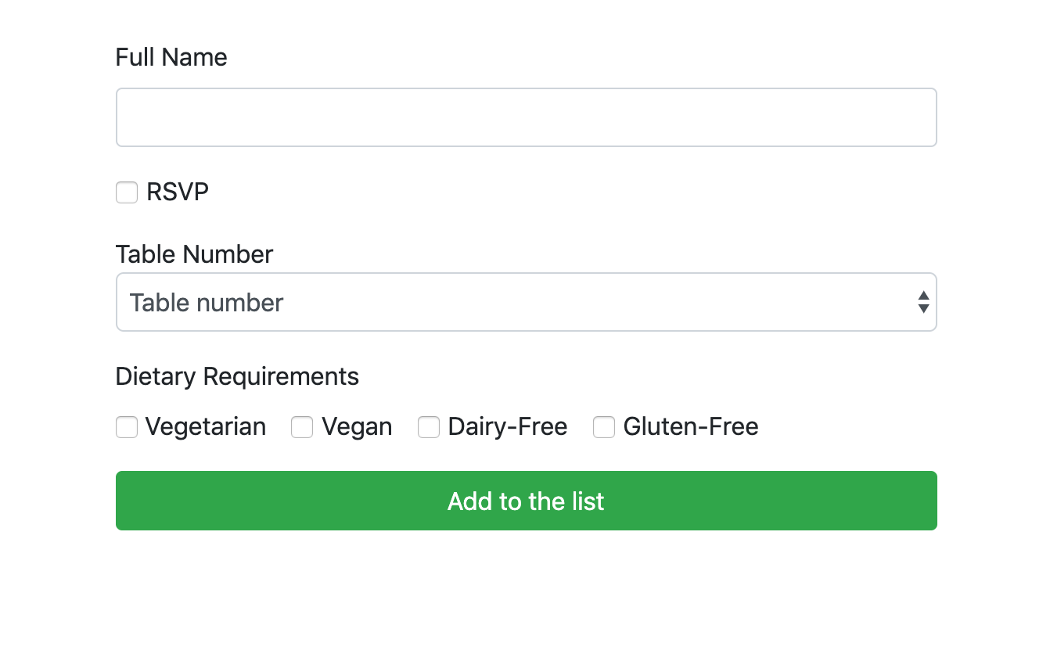Click the Table number placeholder text
Image resolution: width=1050 pixels, height=654 pixels.
207,303
